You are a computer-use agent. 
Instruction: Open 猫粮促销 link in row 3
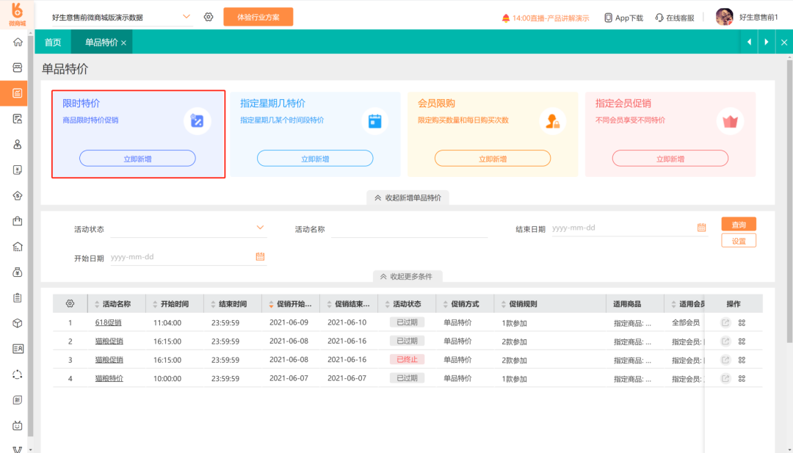[109, 360]
